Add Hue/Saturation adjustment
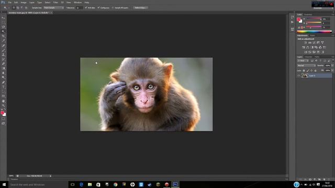The image size is (335, 188). click(304, 48)
